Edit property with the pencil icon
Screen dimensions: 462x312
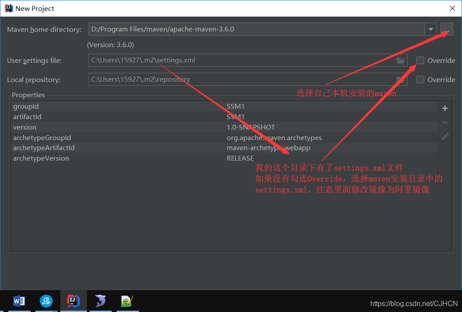[x=445, y=136]
